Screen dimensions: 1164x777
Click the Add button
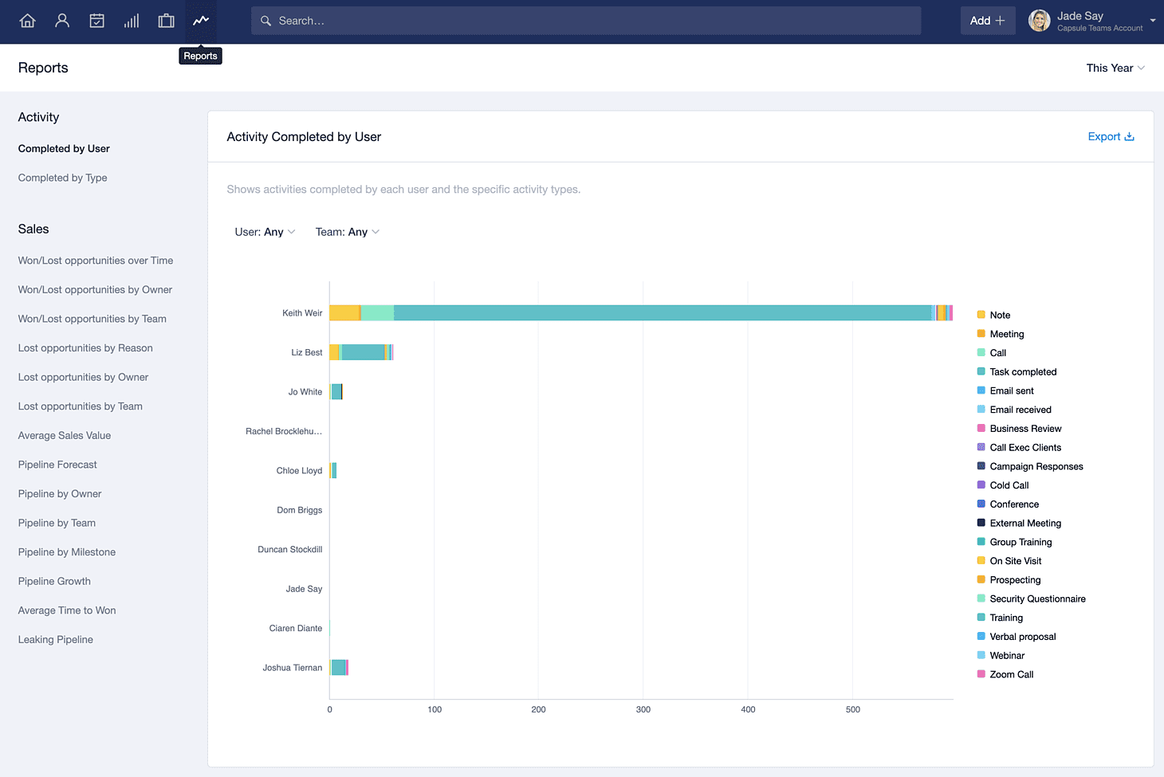(987, 21)
